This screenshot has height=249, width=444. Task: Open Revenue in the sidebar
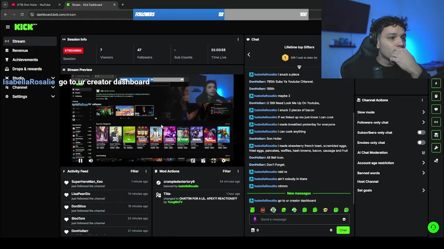coord(30,50)
